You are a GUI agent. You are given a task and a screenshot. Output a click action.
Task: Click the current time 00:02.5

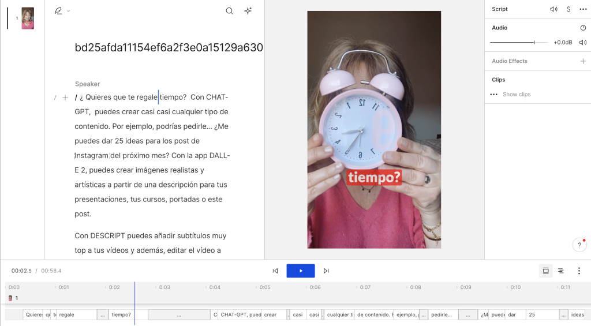point(21,271)
